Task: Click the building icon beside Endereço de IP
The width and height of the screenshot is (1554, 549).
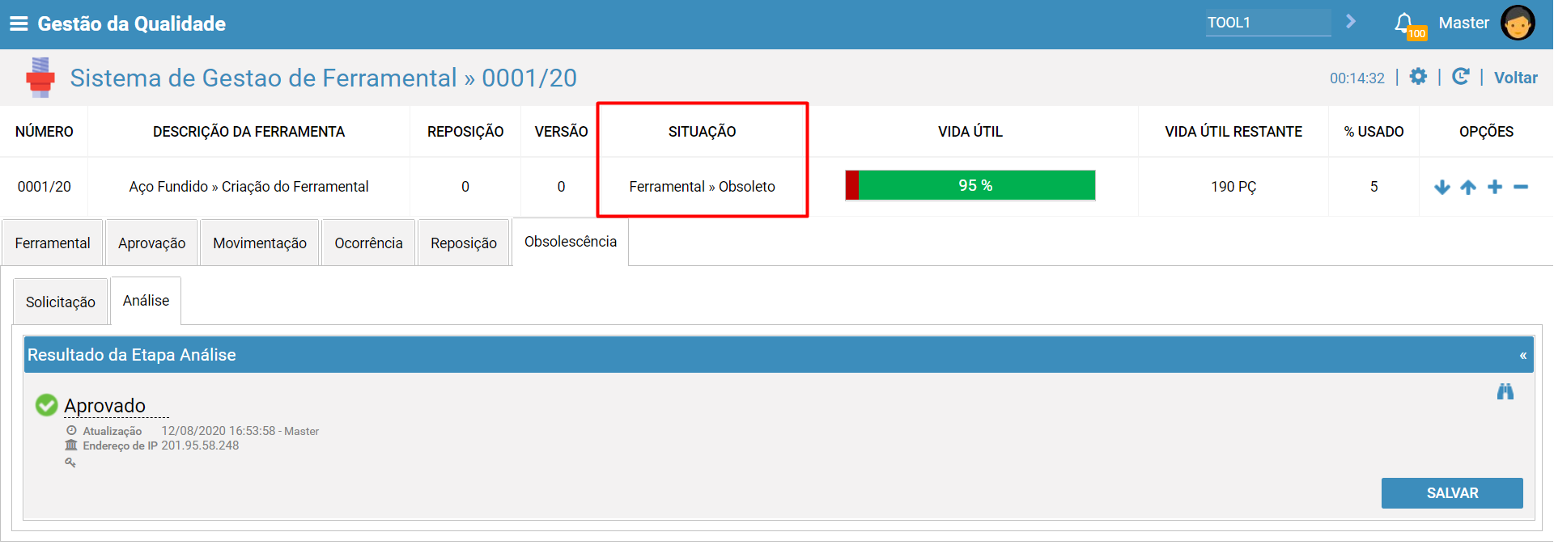Action: coord(71,446)
